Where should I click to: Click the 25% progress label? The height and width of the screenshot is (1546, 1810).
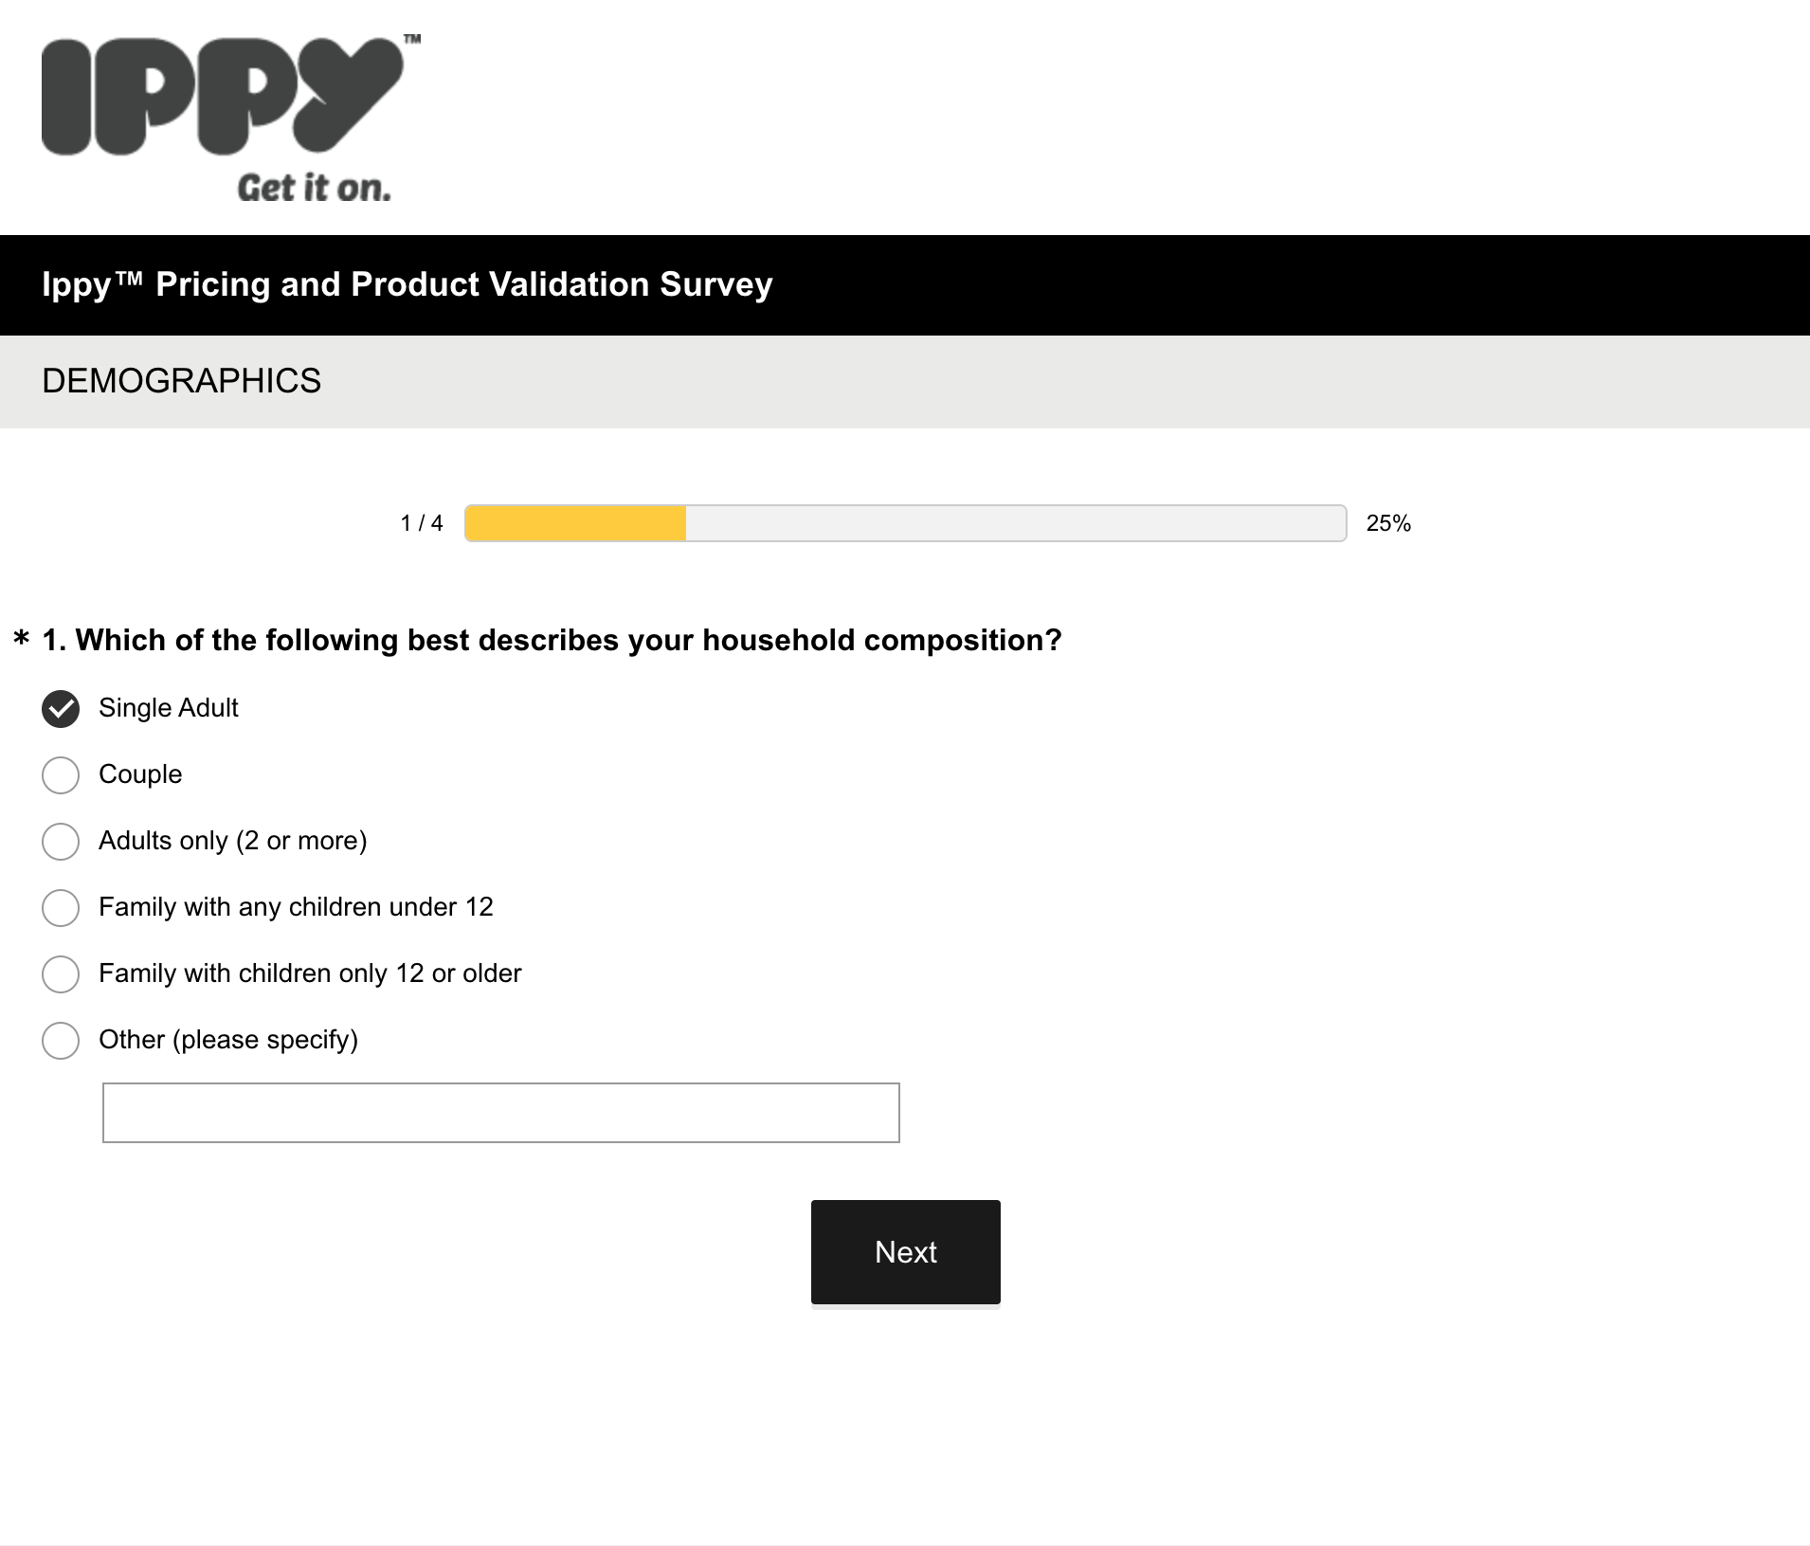pos(1388,523)
